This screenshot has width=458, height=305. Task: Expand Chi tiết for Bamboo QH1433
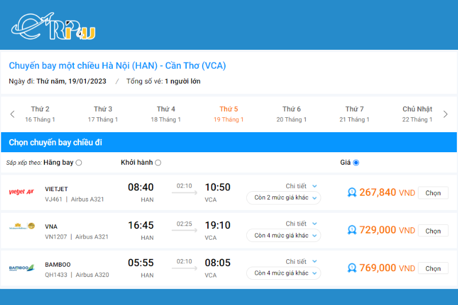tap(302, 262)
